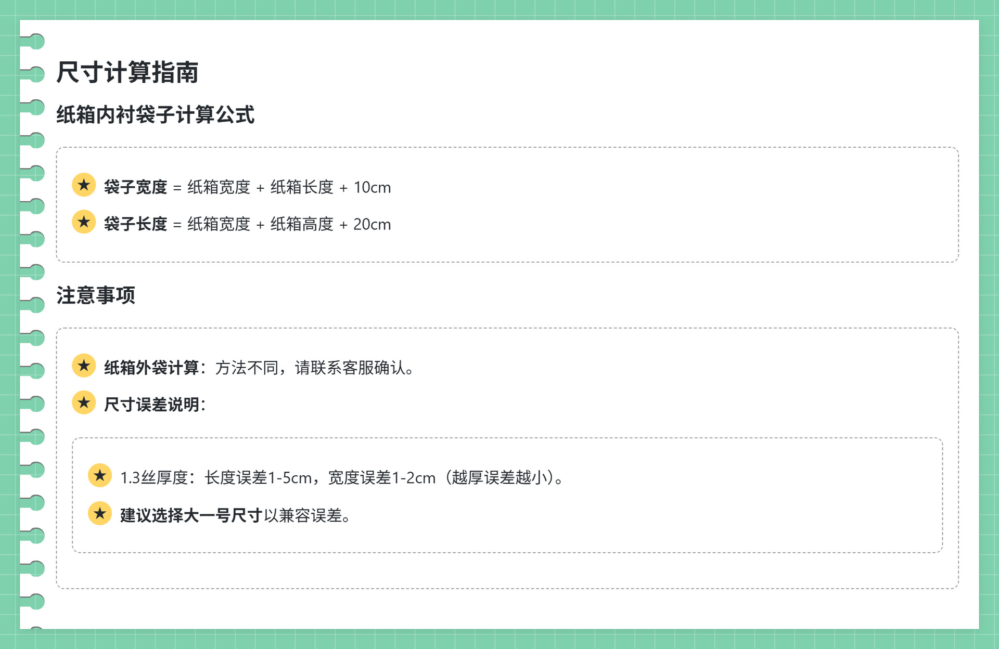Click the 20cm value in length formula
The width and height of the screenshot is (999, 649).
pyautogui.click(x=372, y=224)
